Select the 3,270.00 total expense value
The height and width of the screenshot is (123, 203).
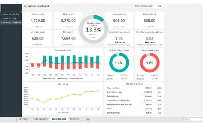tap(68, 21)
